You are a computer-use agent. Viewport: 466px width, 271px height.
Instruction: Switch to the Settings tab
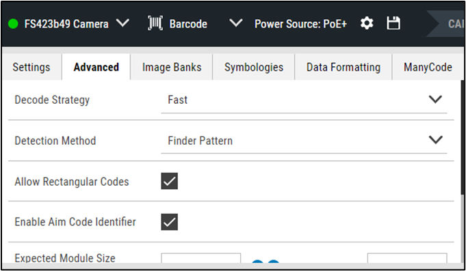click(31, 68)
